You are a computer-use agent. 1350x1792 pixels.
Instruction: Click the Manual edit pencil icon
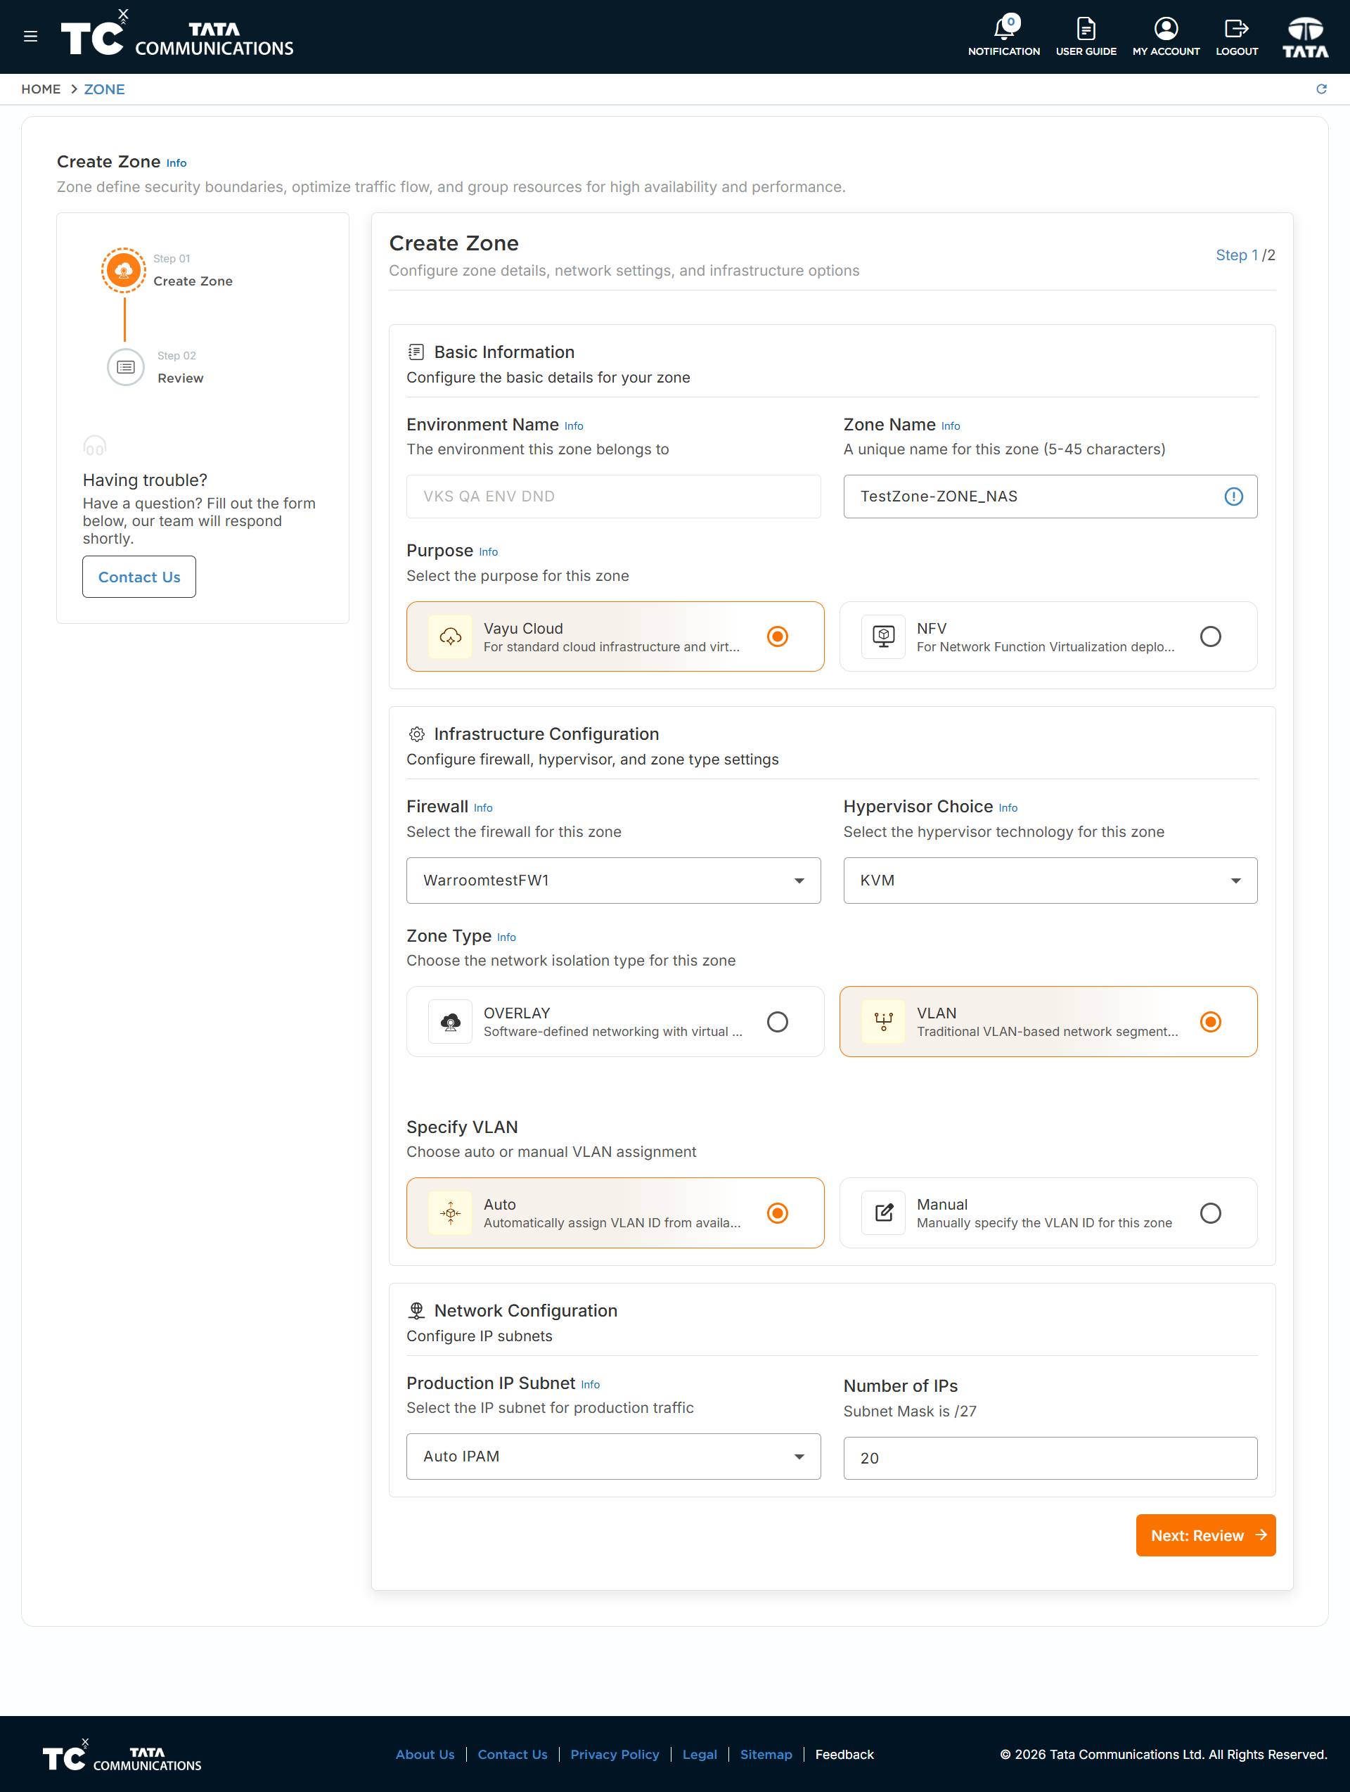884,1212
